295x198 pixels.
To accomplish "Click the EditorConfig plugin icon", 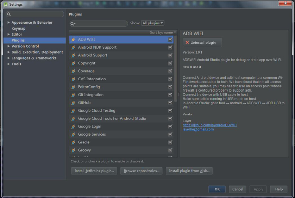I will click(73, 87).
